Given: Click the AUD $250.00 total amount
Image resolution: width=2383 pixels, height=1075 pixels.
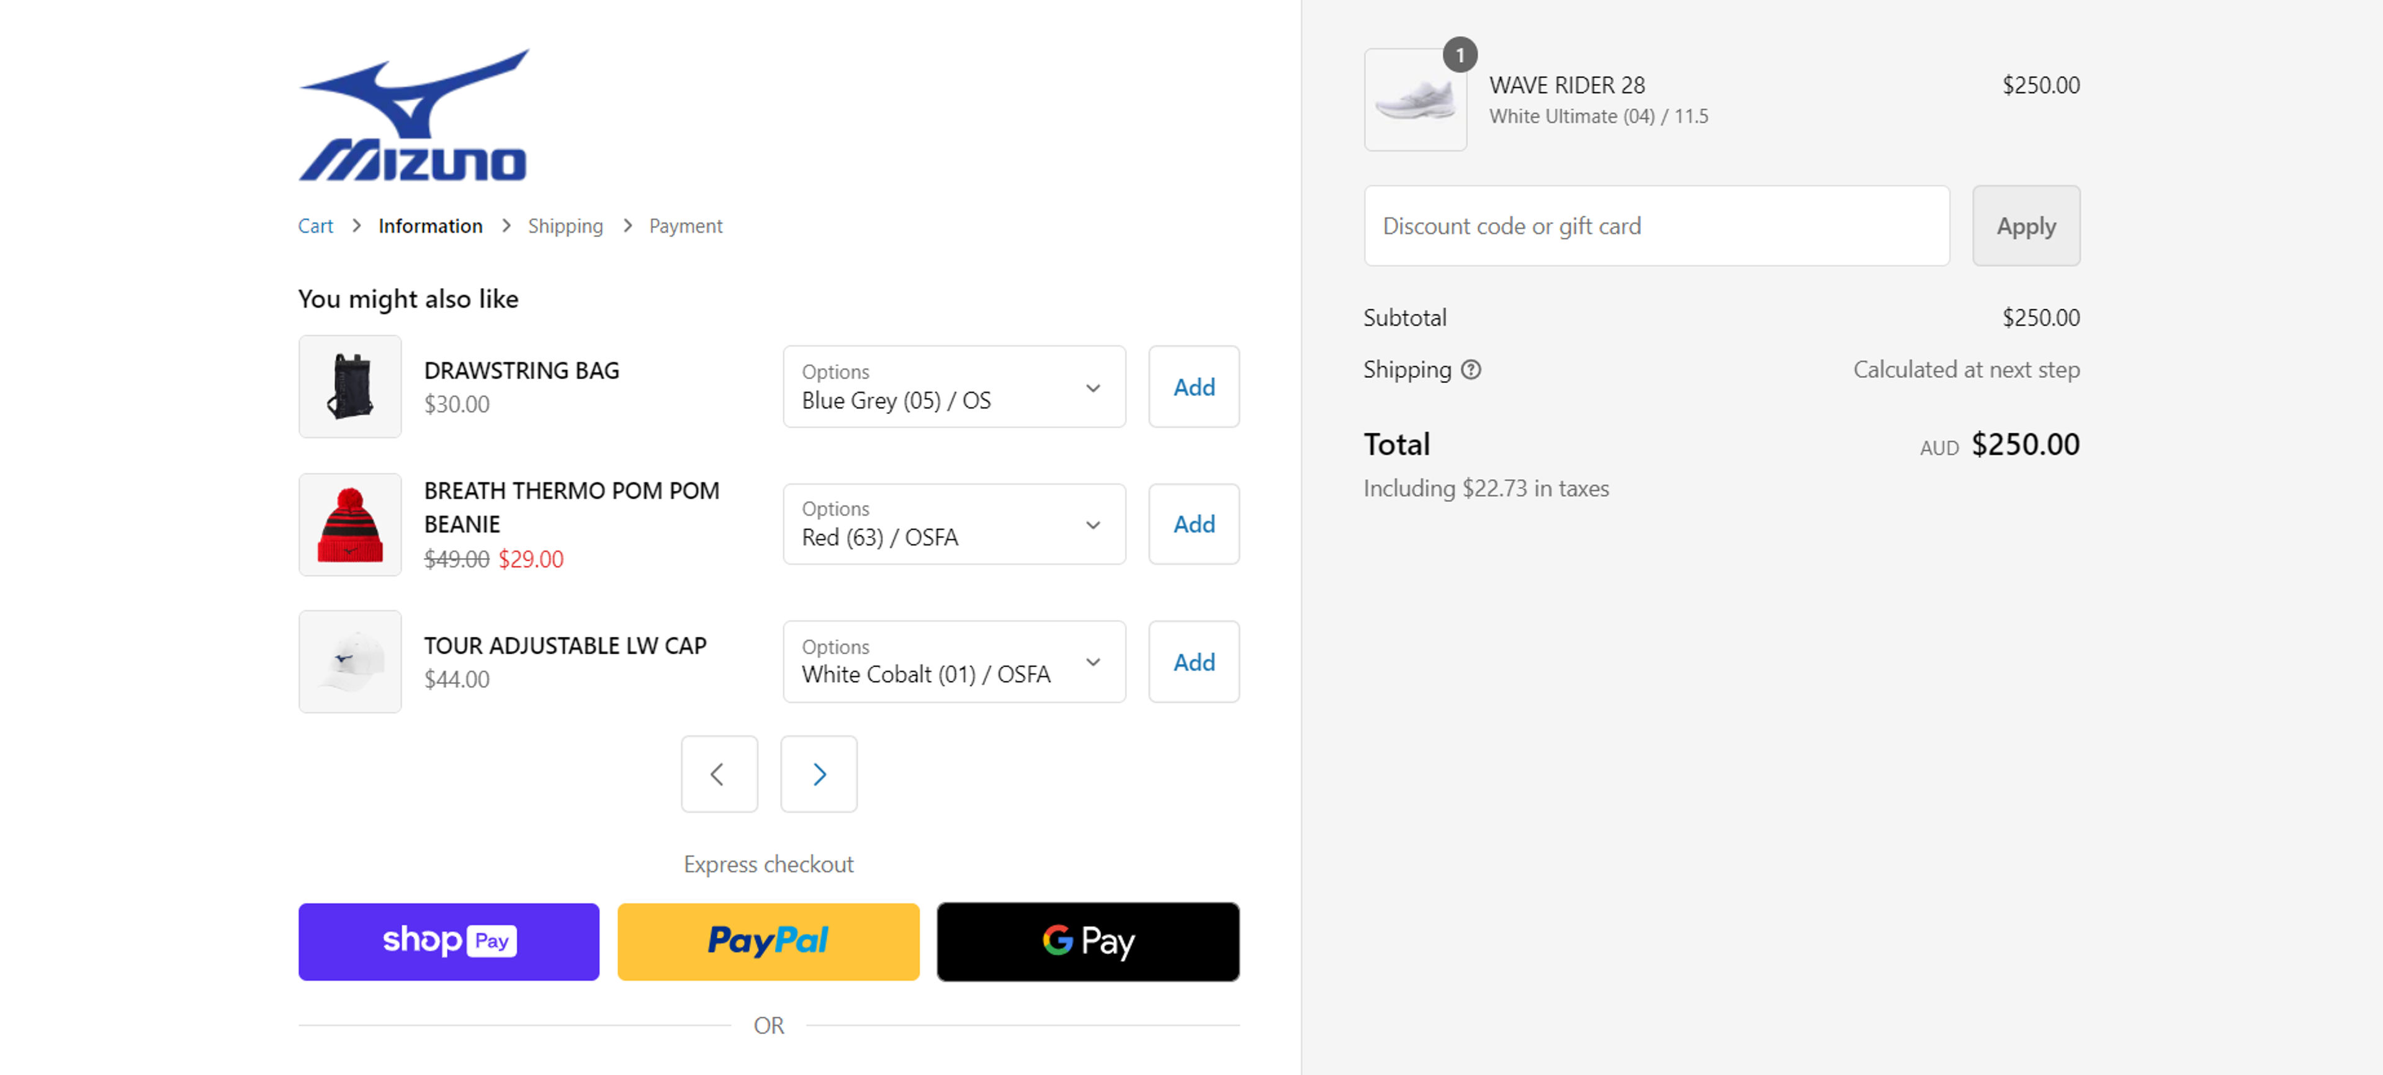Looking at the screenshot, I should point(2000,445).
